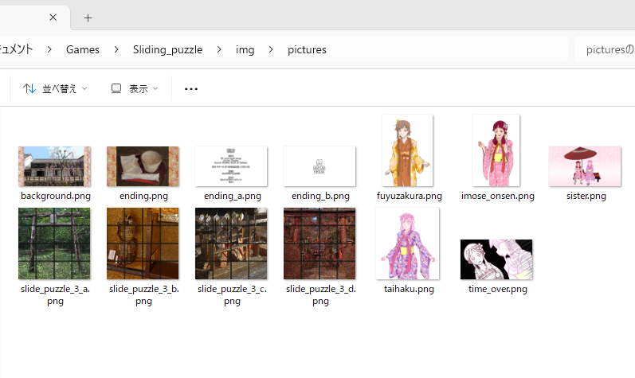
Task: Select ending_a.png file thumbnail
Action: 231,166
